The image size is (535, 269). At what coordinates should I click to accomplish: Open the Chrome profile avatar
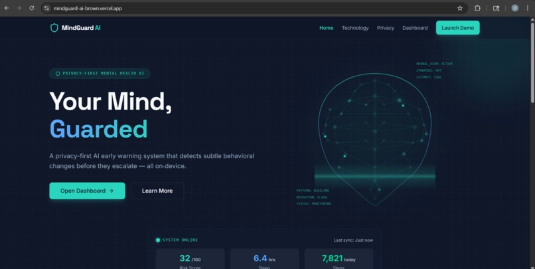coord(515,8)
